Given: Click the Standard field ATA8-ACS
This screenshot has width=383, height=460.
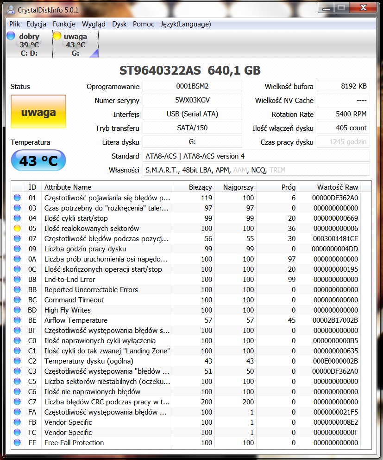Looking at the screenshot, I should [x=256, y=156].
